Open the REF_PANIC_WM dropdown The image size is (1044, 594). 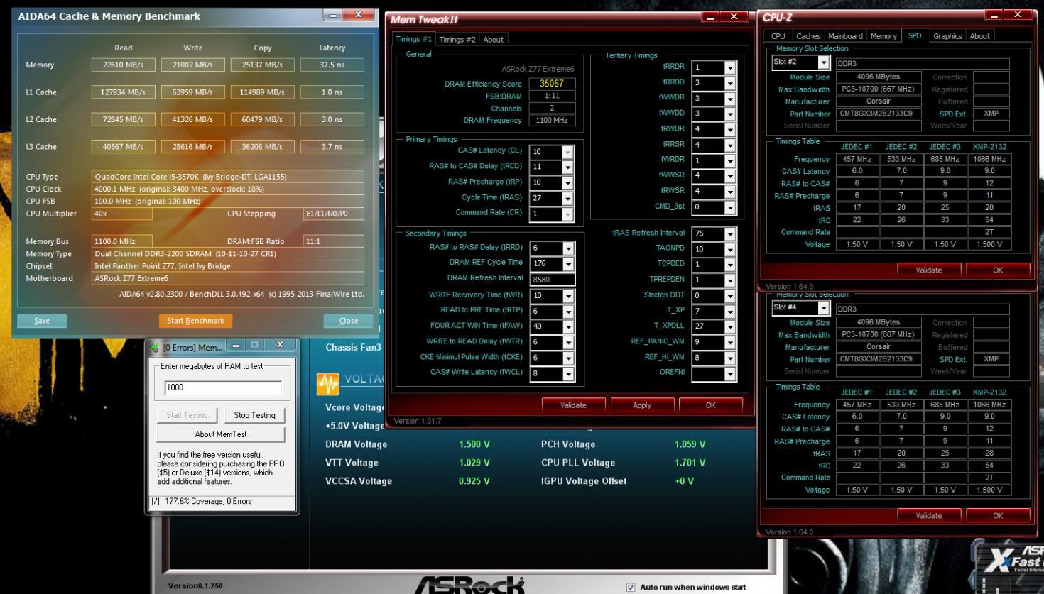[x=730, y=343]
